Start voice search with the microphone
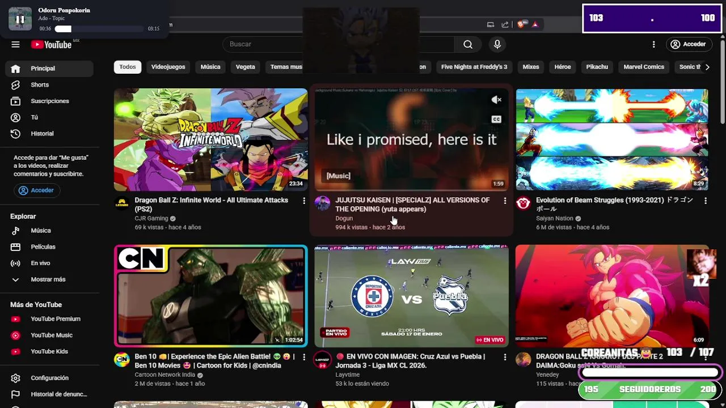The height and width of the screenshot is (408, 726). (x=497, y=44)
